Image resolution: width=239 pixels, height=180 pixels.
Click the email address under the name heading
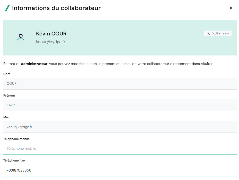[50, 42]
